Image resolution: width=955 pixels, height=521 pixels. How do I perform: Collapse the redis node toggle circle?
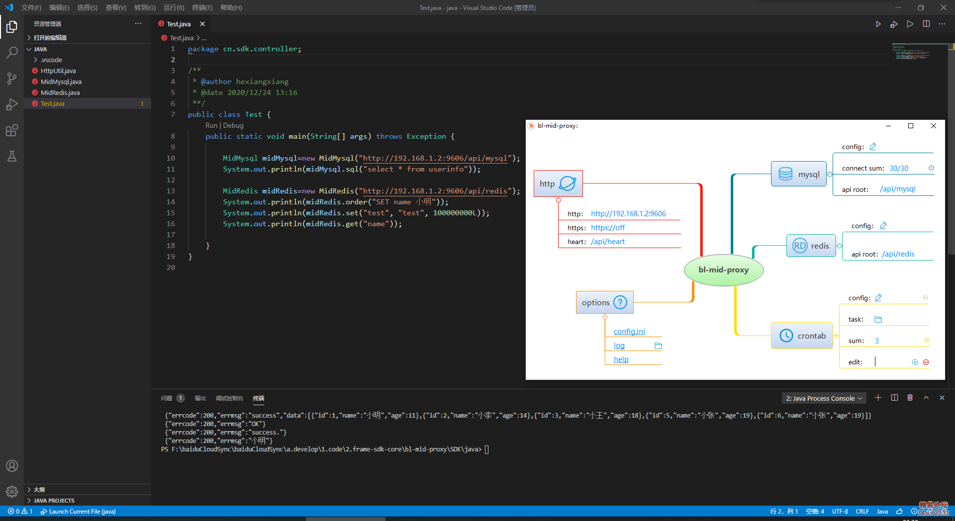tap(839, 246)
